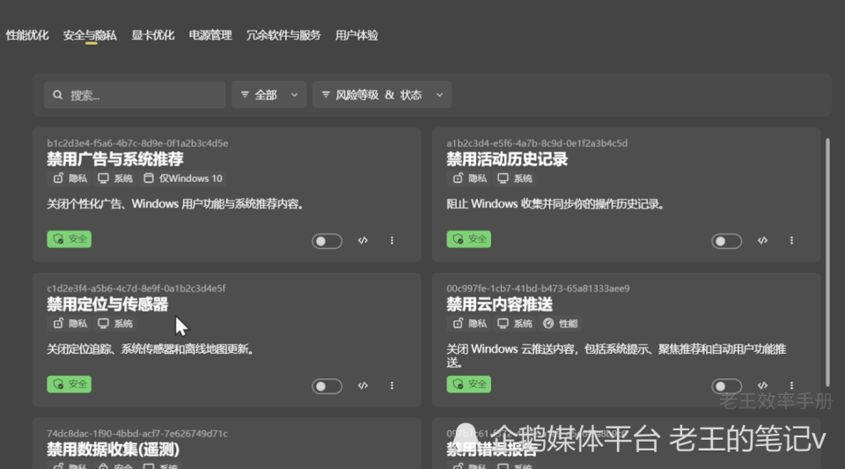Click 隐私 tag on 禁用定位与传感器 card
The image size is (845, 469).
(x=70, y=324)
